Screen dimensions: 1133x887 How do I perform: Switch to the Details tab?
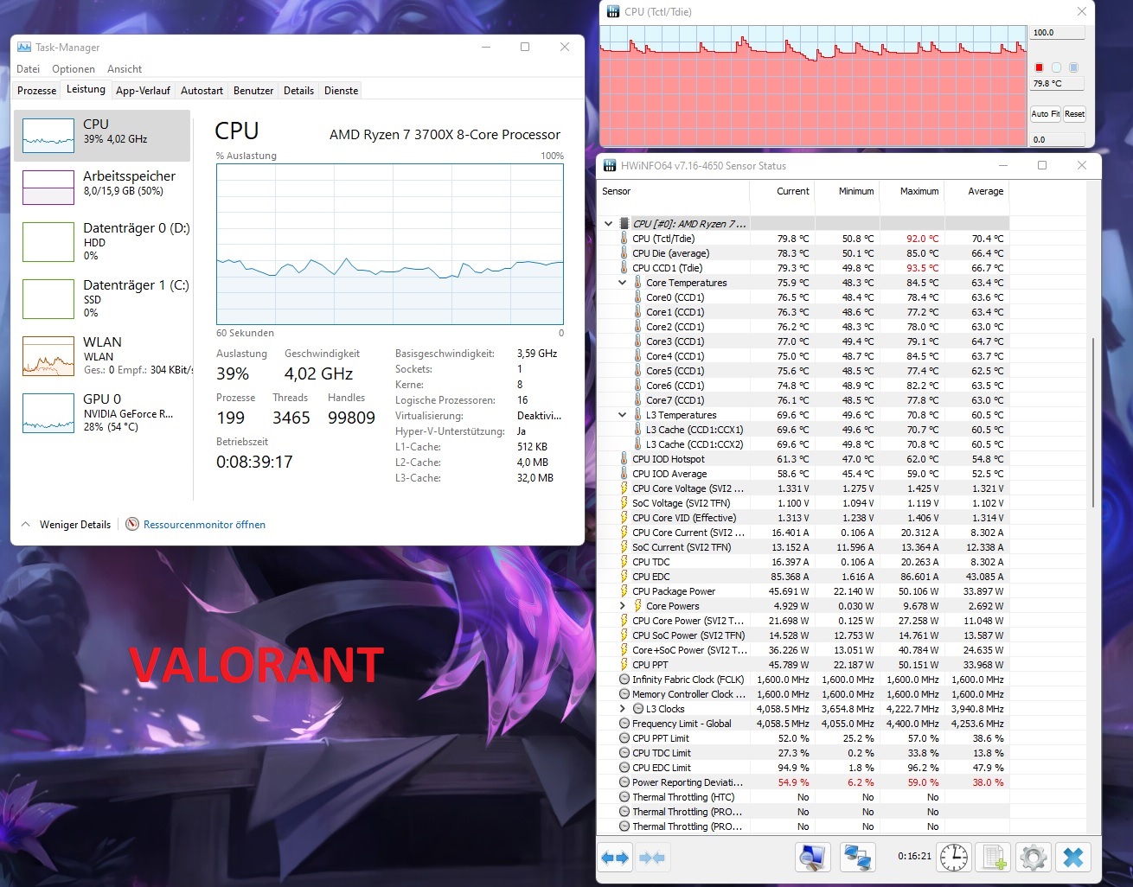(x=298, y=91)
